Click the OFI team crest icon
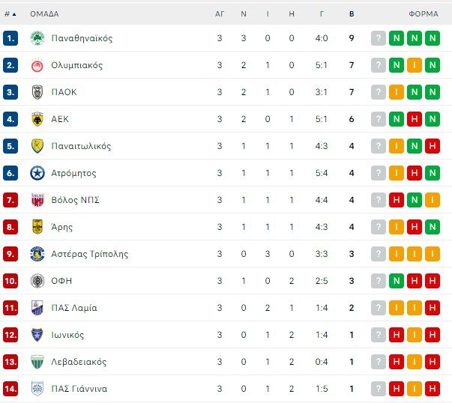The image size is (452, 403). [x=37, y=281]
